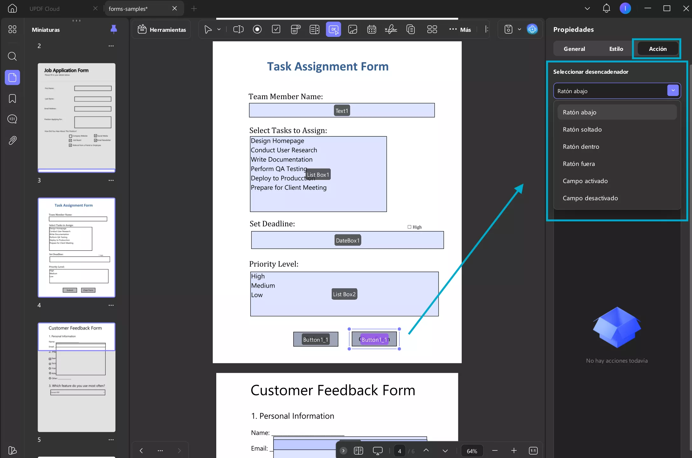Open the bookmarks panel
Viewport: 692px width, 458px height.
coord(12,99)
